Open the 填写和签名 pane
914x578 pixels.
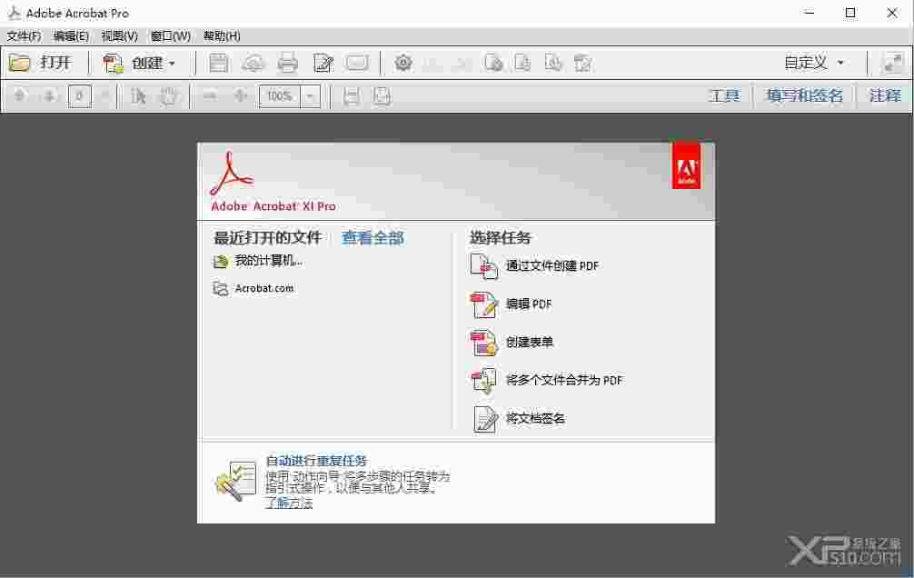point(804,95)
